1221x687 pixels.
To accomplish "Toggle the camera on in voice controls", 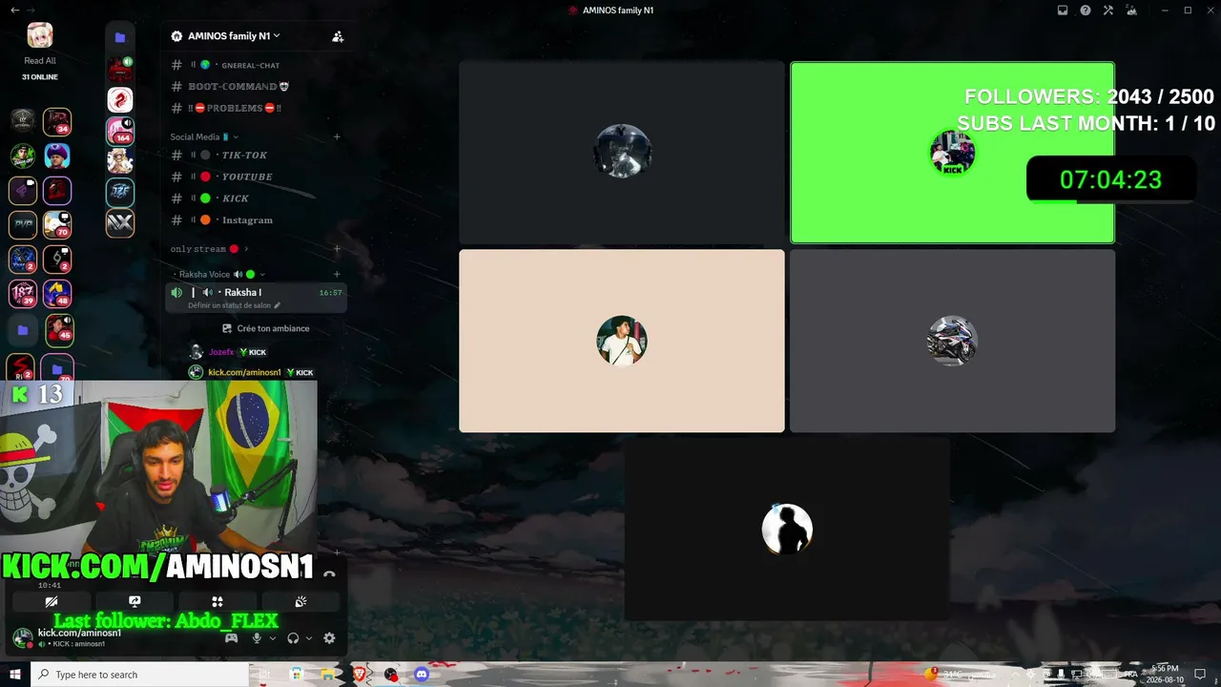I will point(52,602).
